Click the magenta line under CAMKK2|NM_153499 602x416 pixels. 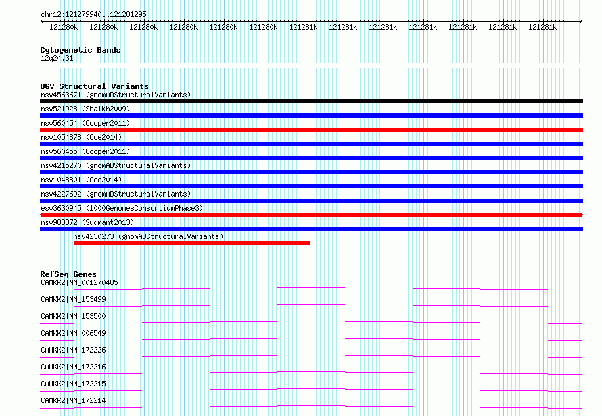[x=311, y=305]
